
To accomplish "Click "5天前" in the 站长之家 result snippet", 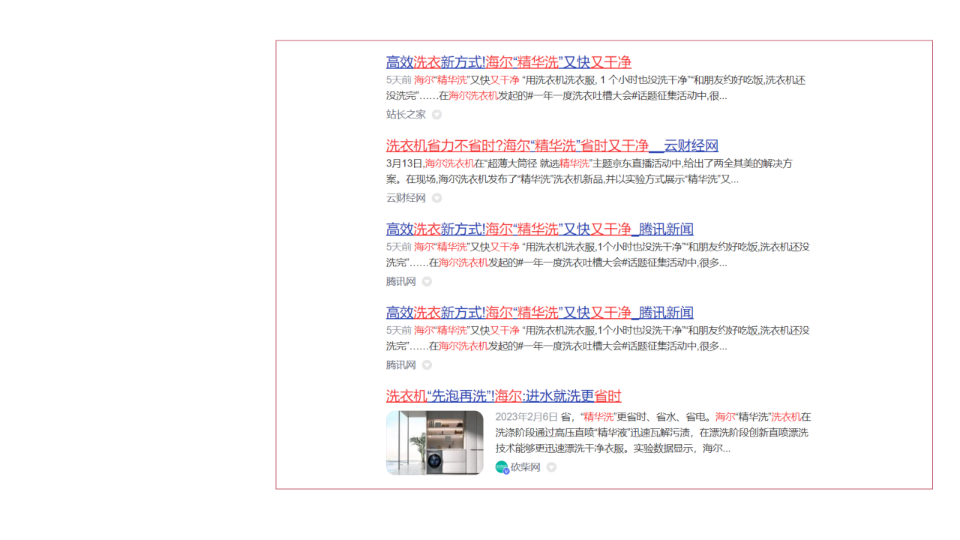I will pyautogui.click(x=399, y=79).
